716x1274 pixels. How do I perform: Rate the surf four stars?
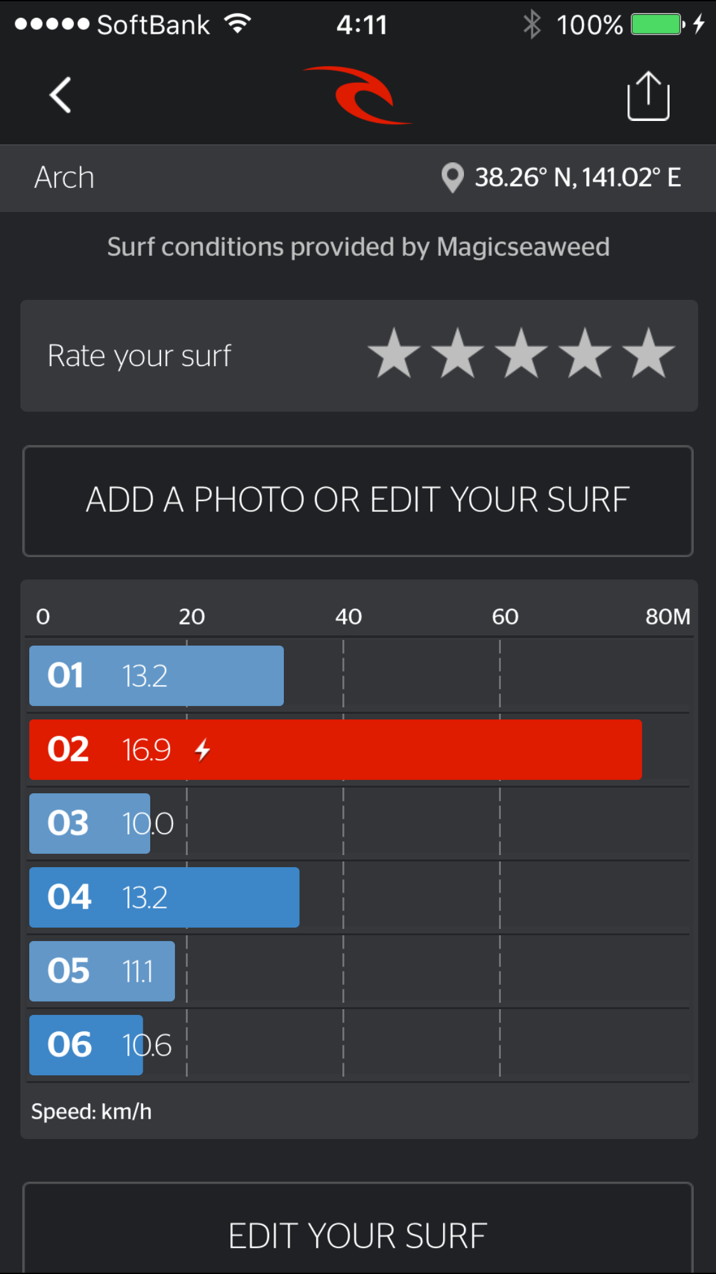point(585,354)
